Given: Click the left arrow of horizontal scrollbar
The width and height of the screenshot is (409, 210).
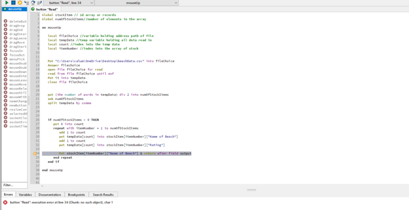Looking at the screenshot, I should click(x=42, y=185).
